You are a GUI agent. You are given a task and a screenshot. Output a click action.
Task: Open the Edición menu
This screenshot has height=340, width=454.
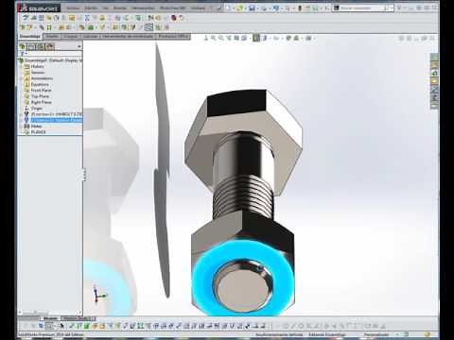click(x=91, y=8)
